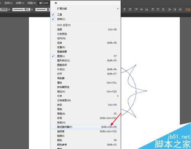Screen dimensions: 191x149
Task: Open the 画板 artboards panel
Action: [86, 109]
